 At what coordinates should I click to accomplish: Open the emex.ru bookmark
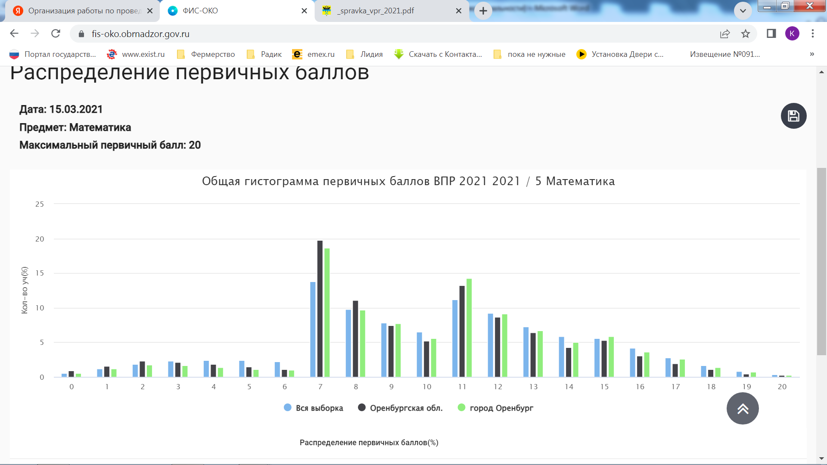pyautogui.click(x=314, y=54)
